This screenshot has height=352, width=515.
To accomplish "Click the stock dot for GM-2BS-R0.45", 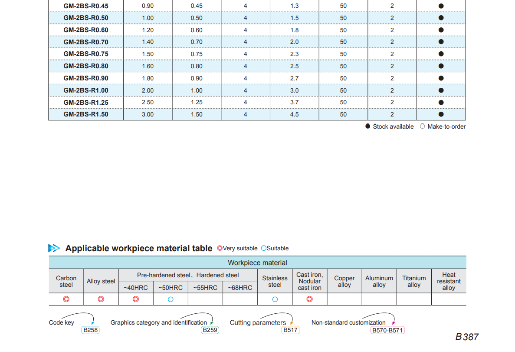I will 441,6.
